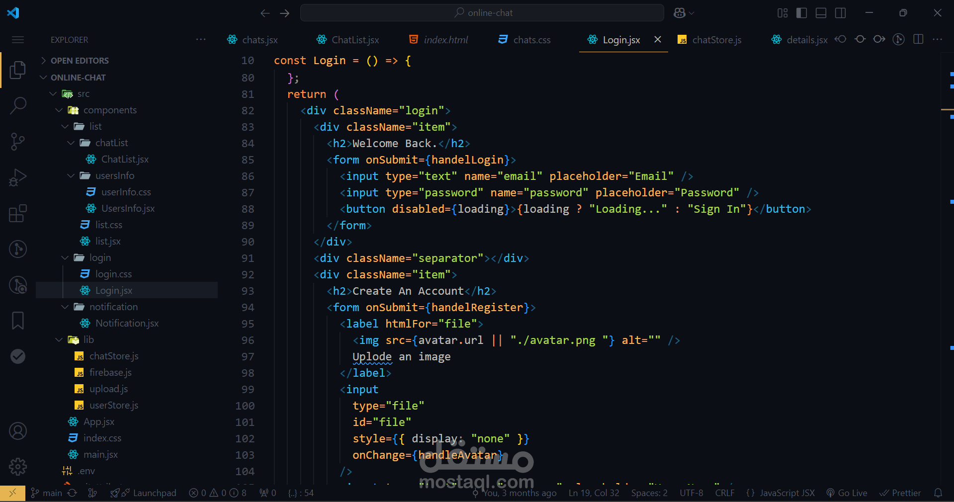The width and height of the screenshot is (954, 502).
Task: Open Notification.jsx in the explorer
Action: (126, 324)
